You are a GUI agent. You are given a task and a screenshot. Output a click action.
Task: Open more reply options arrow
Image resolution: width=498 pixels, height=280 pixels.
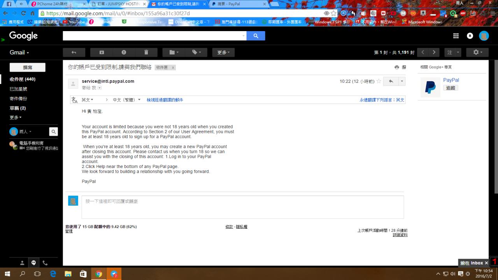click(x=402, y=81)
